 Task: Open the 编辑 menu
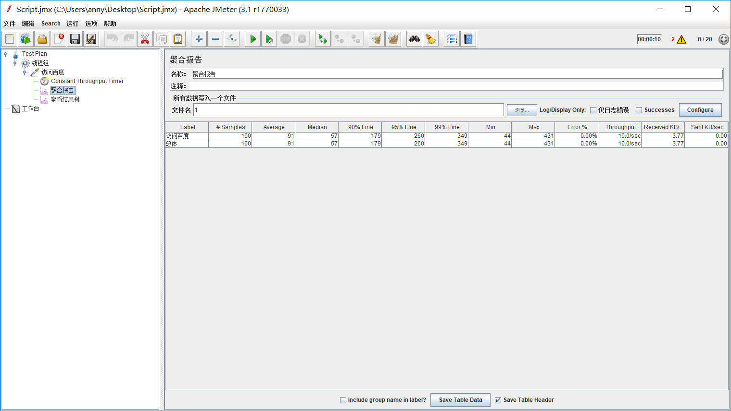28,24
